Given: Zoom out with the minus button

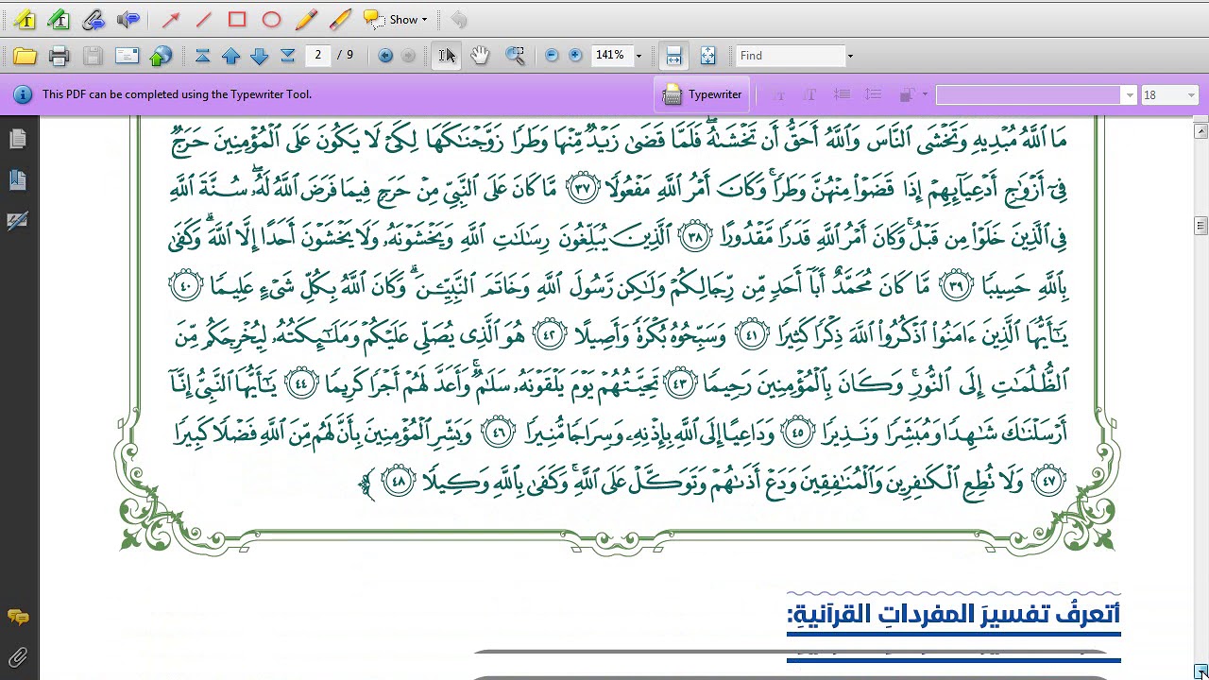Looking at the screenshot, I should click(552, 56).
